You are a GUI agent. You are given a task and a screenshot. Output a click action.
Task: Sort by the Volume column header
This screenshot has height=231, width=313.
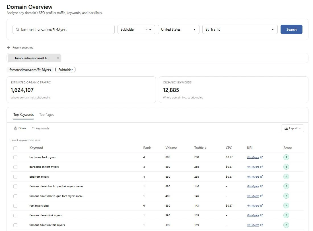click(x=171, y=148)
